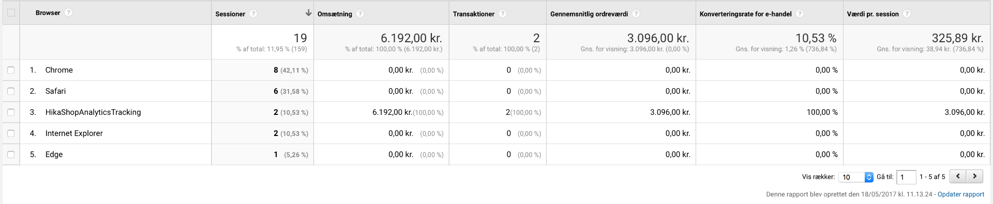
Task: Toggle the select-all header checkbox
Action: click(x=11, y=13)
